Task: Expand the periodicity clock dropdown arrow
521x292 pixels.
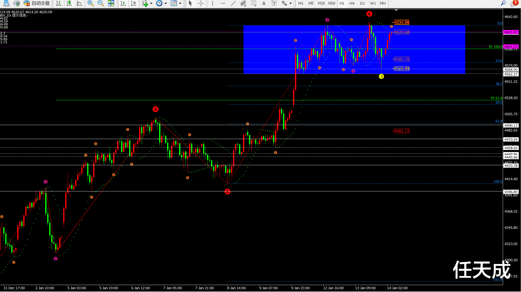Action: click(166, 3)
